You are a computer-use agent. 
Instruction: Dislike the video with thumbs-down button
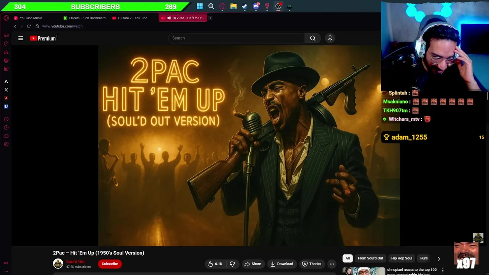coord(232,264)
